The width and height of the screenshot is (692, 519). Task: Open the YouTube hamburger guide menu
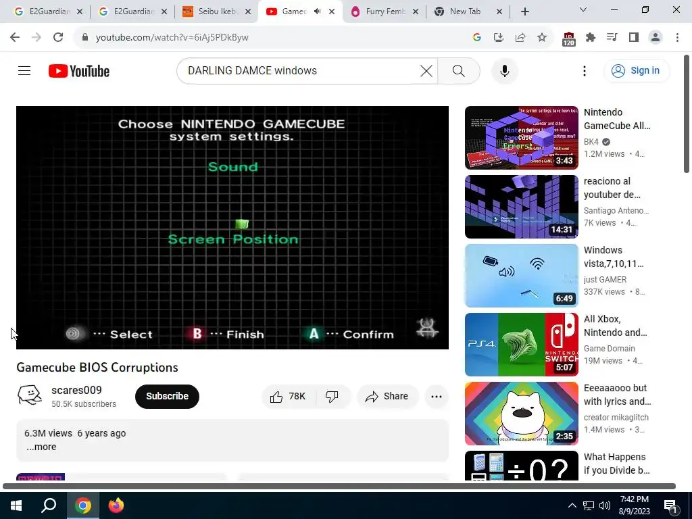click(24, 70)
